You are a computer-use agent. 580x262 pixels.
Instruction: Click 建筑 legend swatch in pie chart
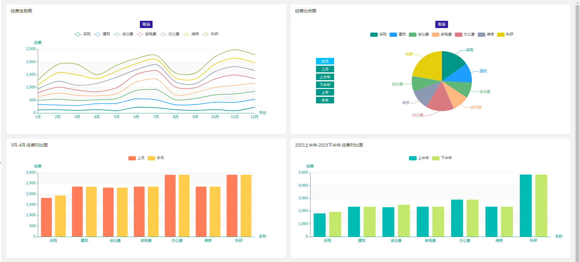click(393, 35)
